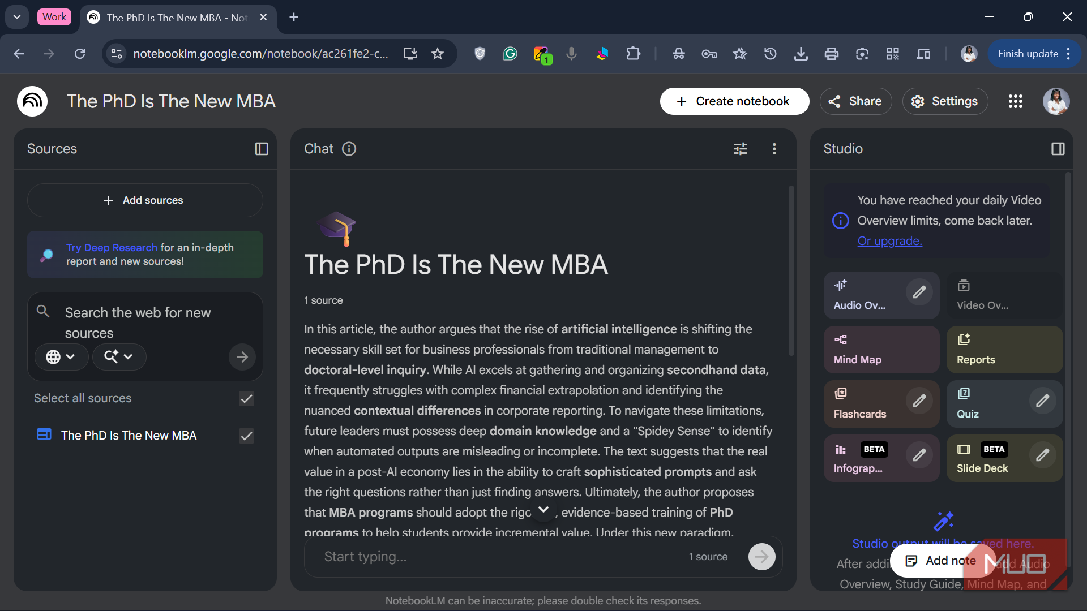Viewport: 1087px width, 611px height.
Task: Bookmark this page with the star icon
Action: [x=438, y=54]
